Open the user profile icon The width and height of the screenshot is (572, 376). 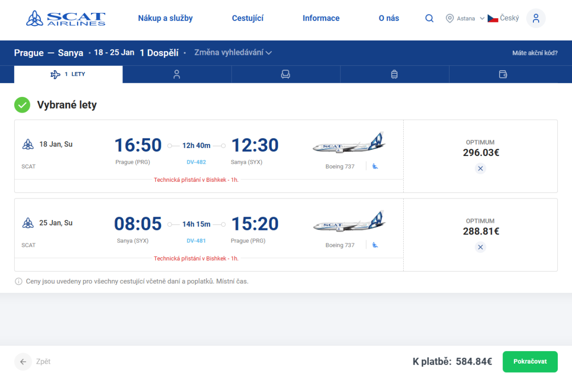[536, 19]
